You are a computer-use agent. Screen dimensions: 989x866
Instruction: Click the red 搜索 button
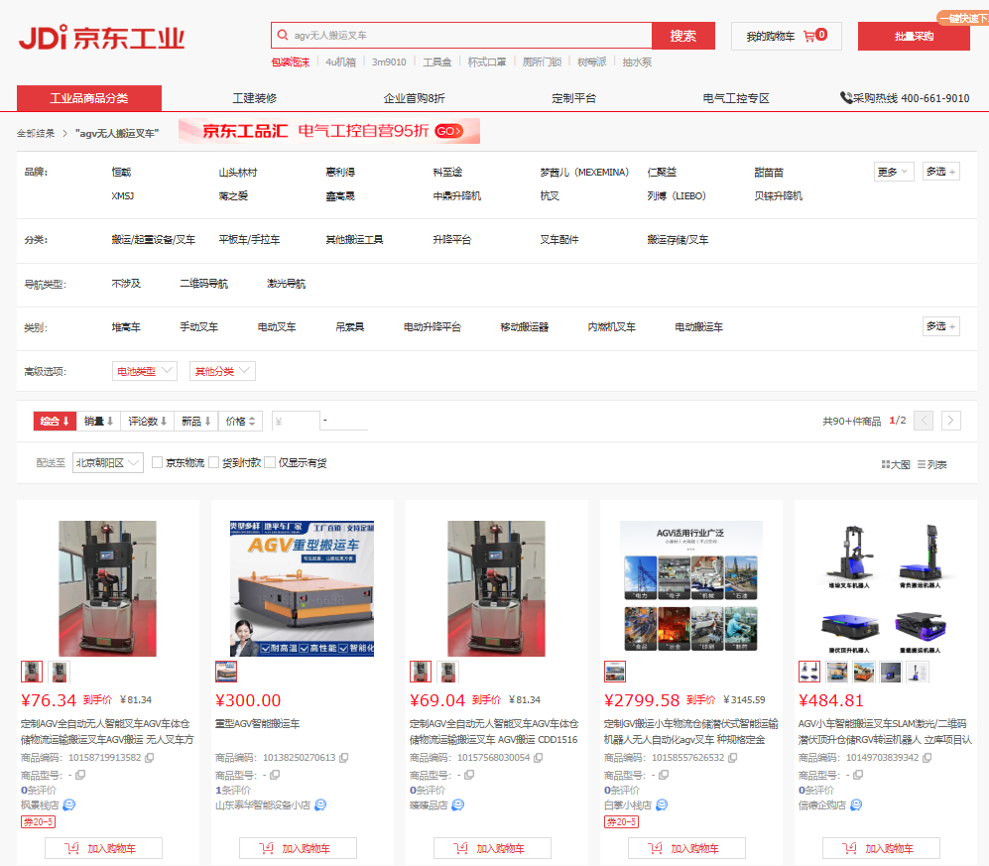[x=683, y=36]
